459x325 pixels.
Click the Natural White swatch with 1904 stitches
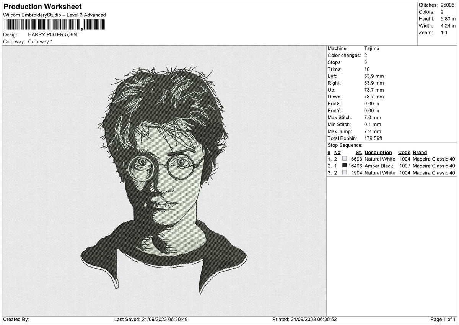click(x=345, y=173)
